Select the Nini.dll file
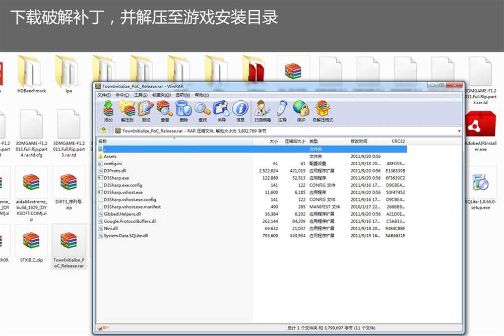 [x=252, y=228]
